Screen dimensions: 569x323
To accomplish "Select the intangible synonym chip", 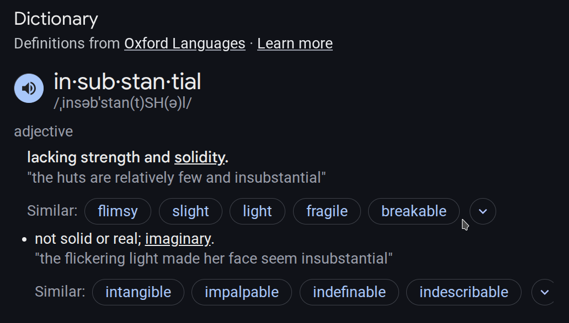I will point(138,292).
